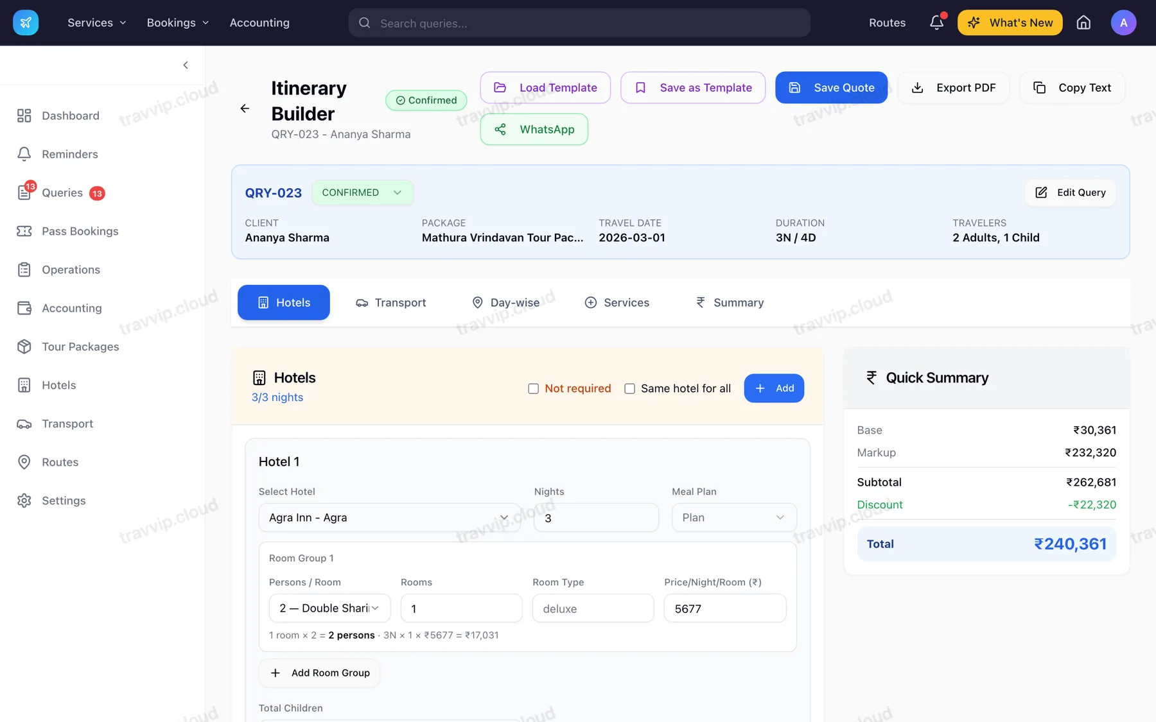The image size is (1156, 722).
Task: Open the CONFIRMED status dropdown
Action: 362,193
